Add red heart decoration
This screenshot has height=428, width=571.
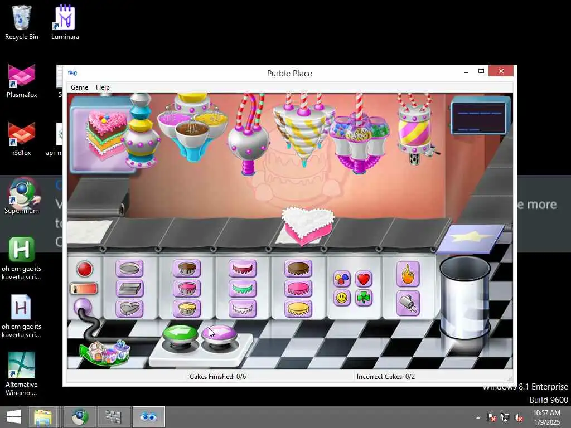tap(364, 279)
